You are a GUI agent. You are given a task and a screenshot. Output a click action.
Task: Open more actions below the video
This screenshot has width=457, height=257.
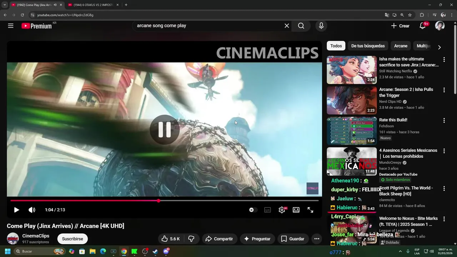click(x=317, y=239)
